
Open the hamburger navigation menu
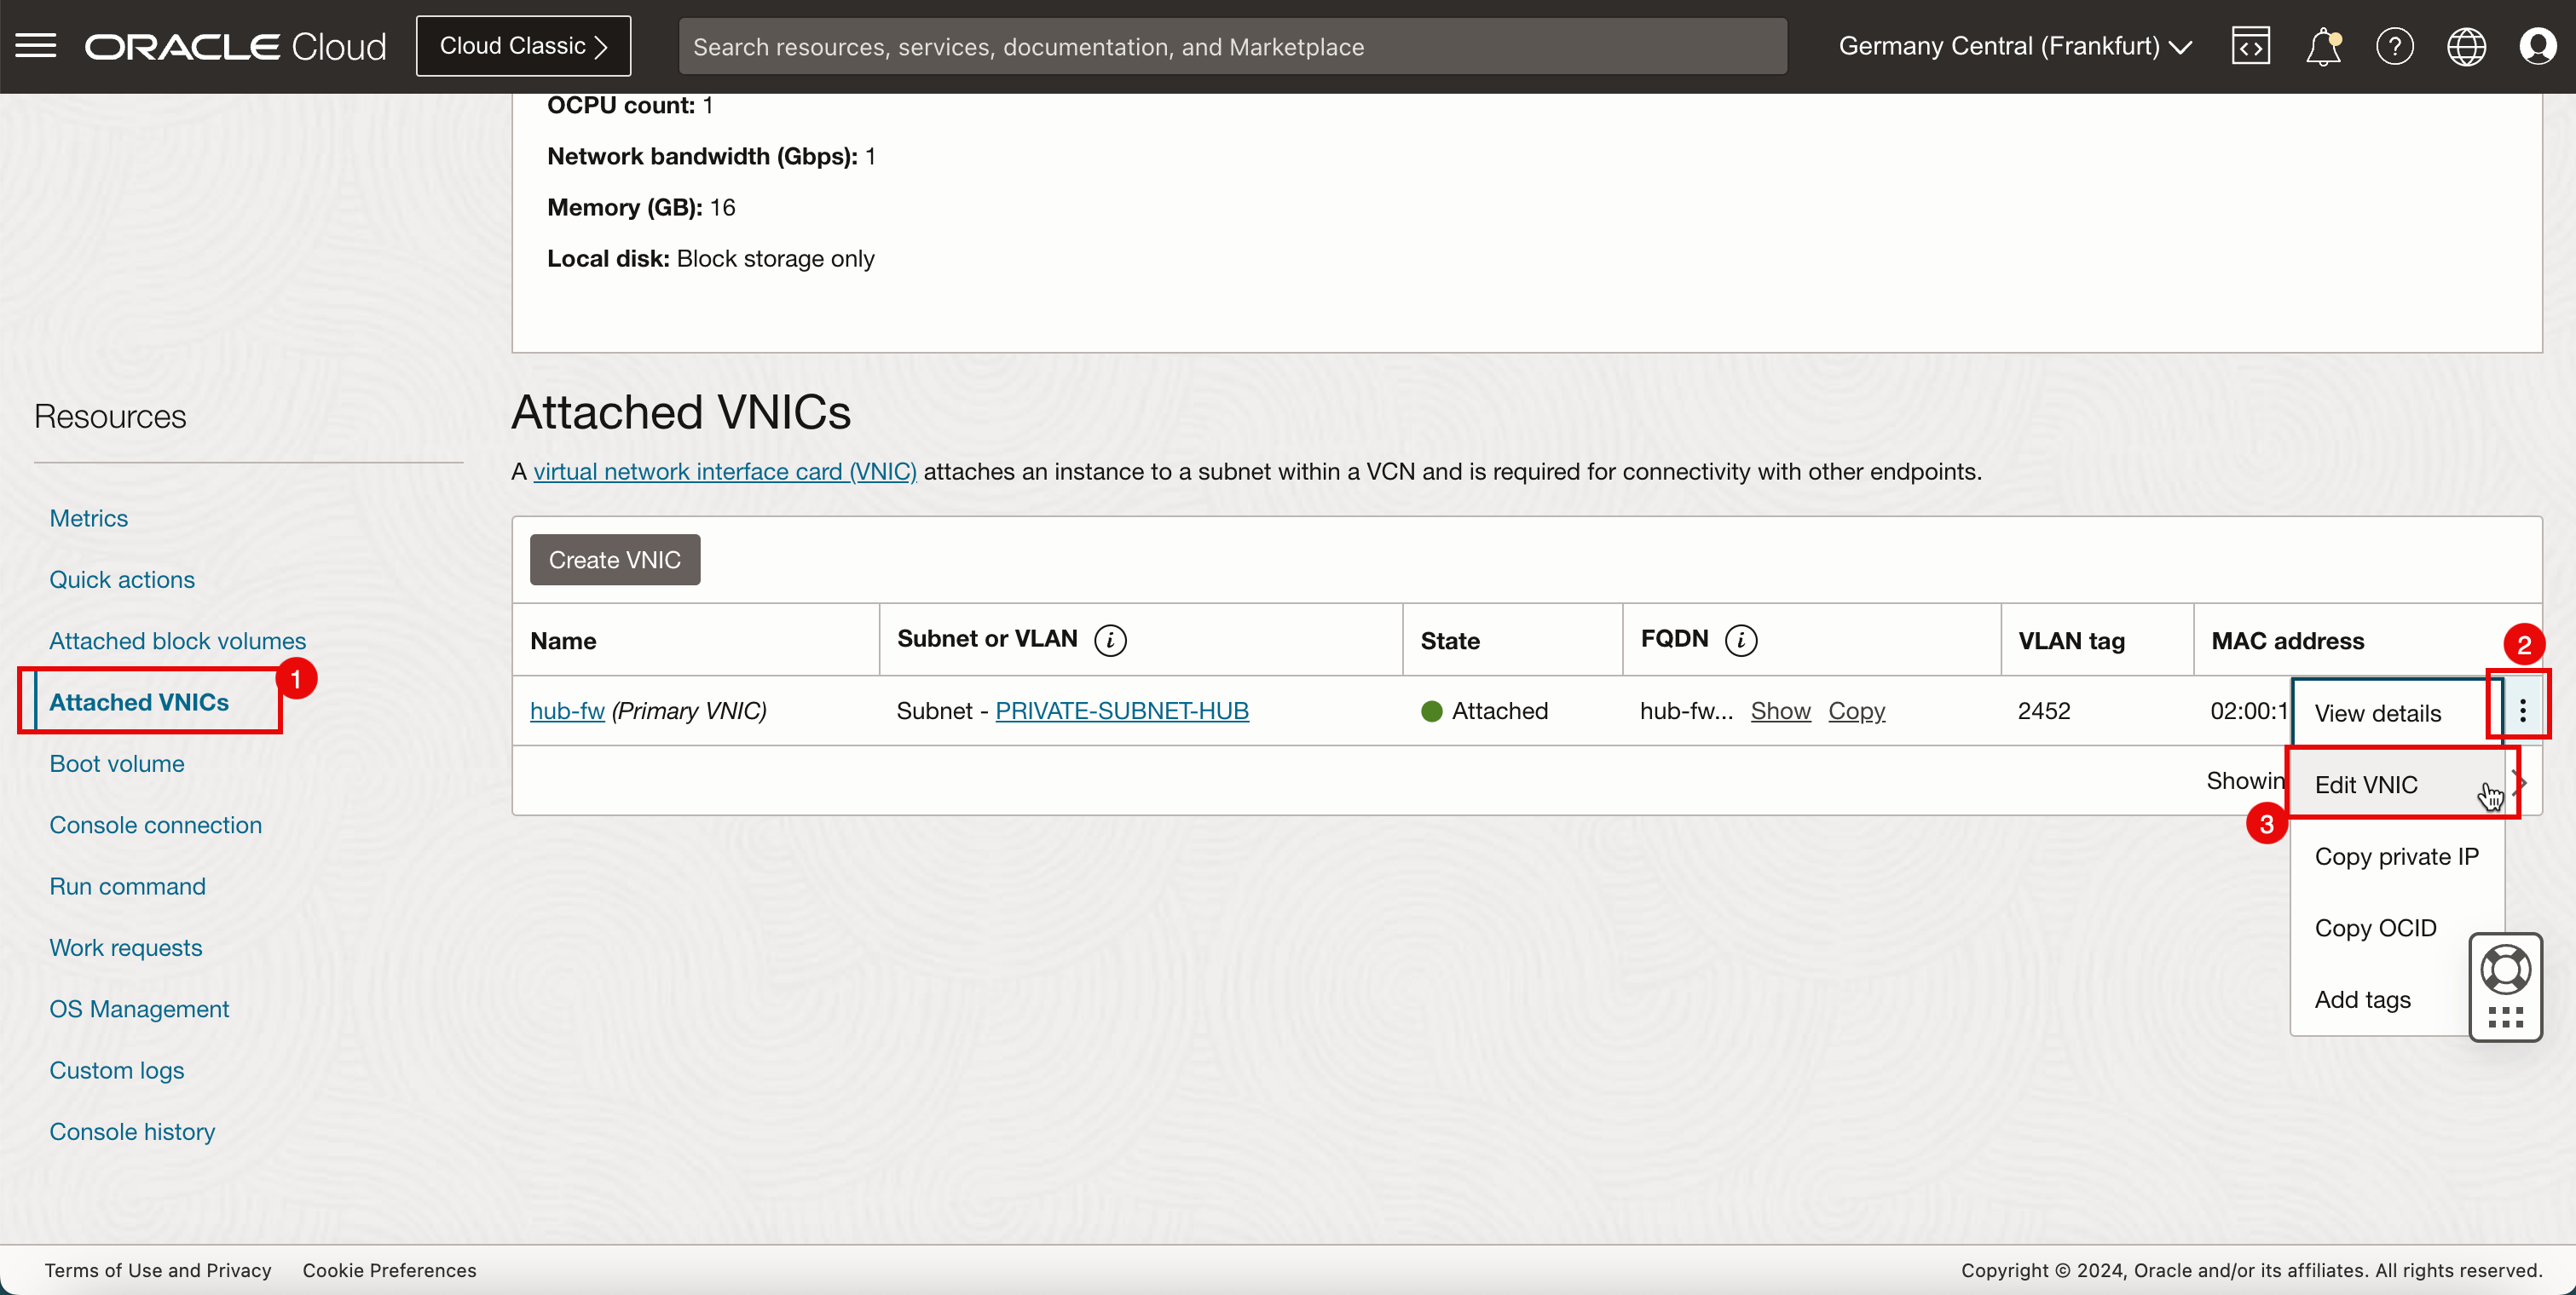point(36,46)
